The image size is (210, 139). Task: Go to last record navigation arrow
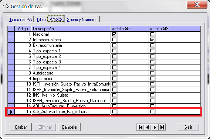[x=162, y=127]
